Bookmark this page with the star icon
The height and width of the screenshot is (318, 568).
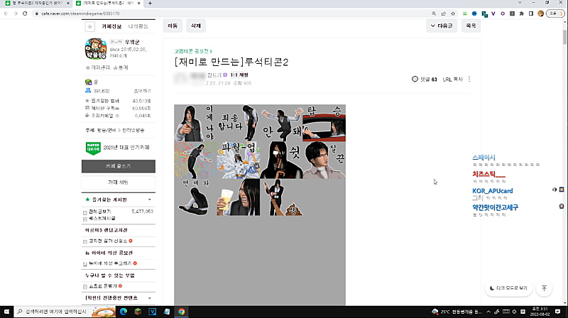453,13
